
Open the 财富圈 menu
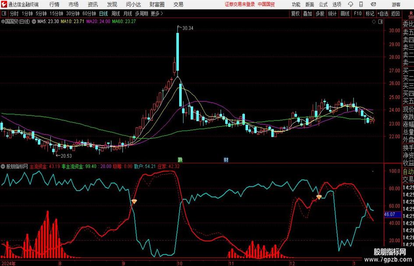tap(157, 4)
